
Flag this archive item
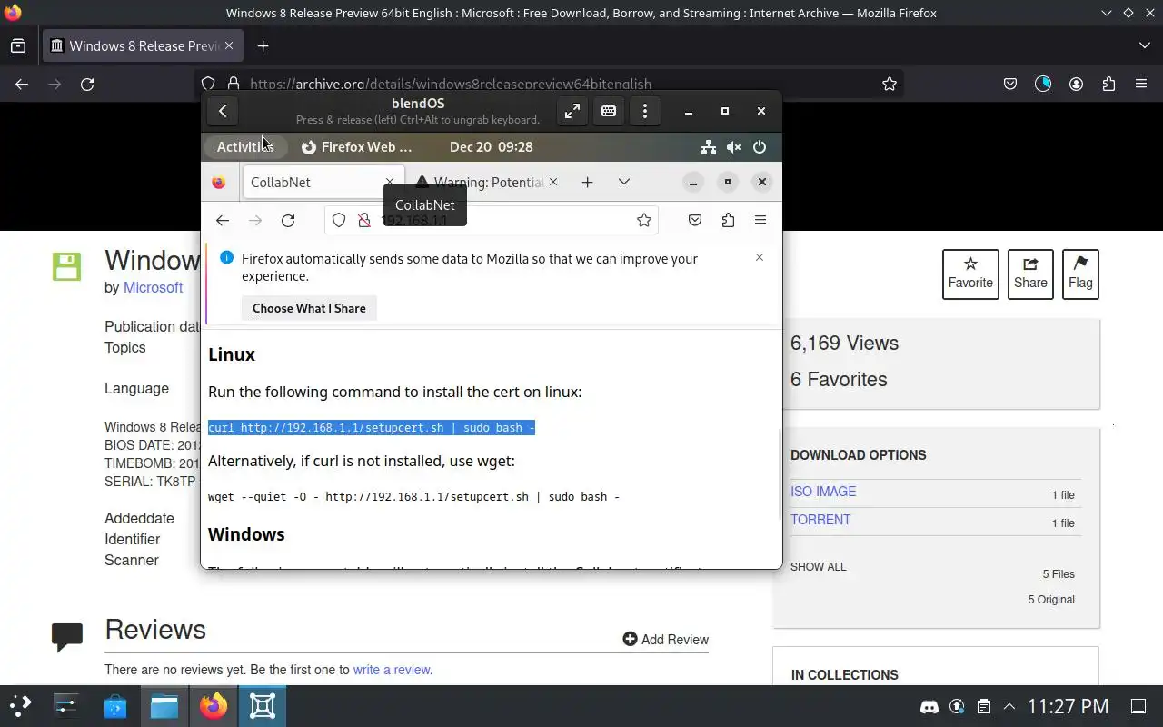pyautogui.click(x=1080, y=274)
